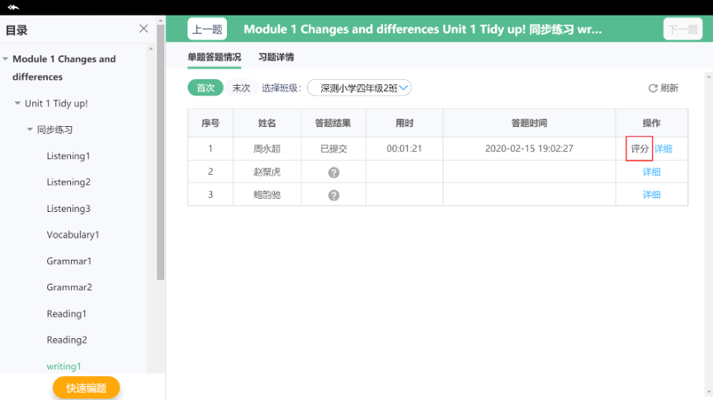Click the 快速编题 orange button

(x=87, y=388)
